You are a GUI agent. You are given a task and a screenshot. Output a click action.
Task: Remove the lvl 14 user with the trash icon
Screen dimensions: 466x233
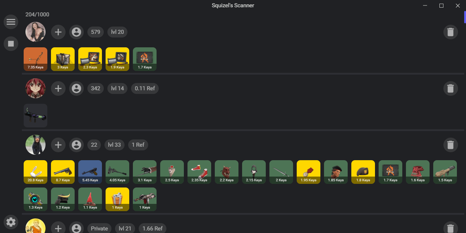450,88
